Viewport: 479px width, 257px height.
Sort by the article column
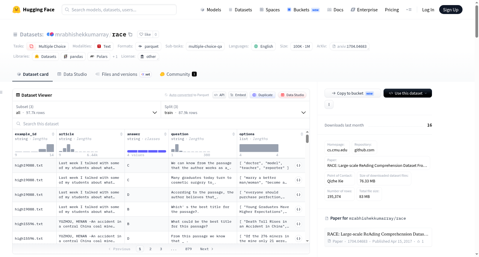(121, 134)
